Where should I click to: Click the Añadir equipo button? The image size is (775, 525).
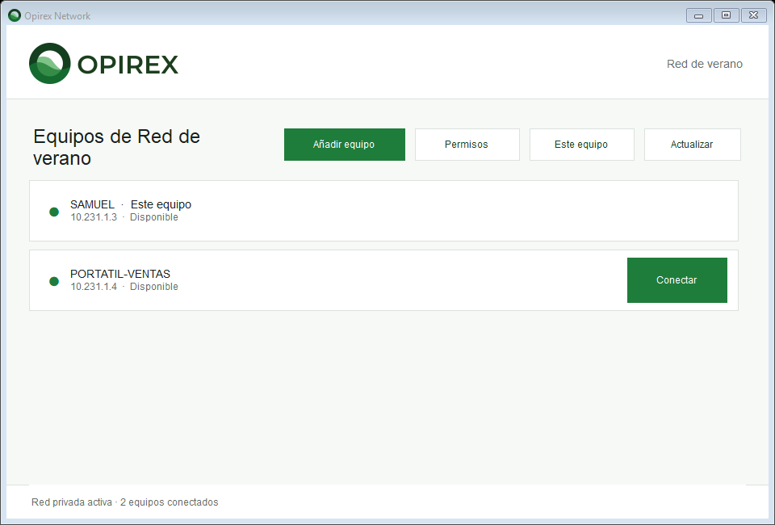[x=345, y=145]
